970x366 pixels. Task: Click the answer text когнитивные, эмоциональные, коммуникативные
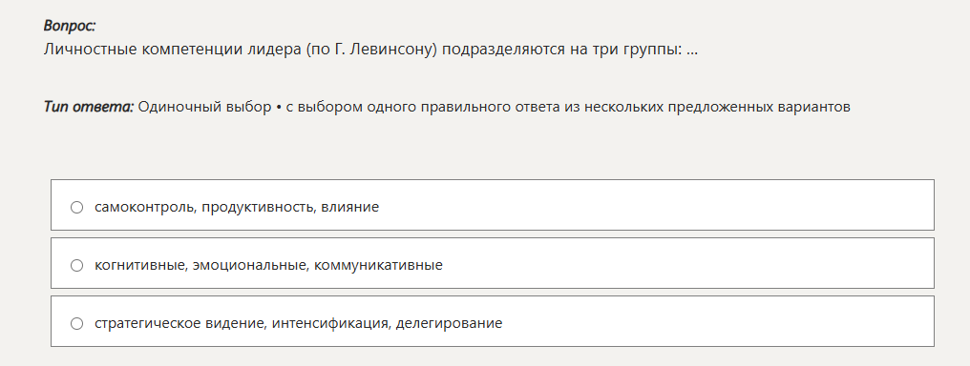[x=268, y=265]
